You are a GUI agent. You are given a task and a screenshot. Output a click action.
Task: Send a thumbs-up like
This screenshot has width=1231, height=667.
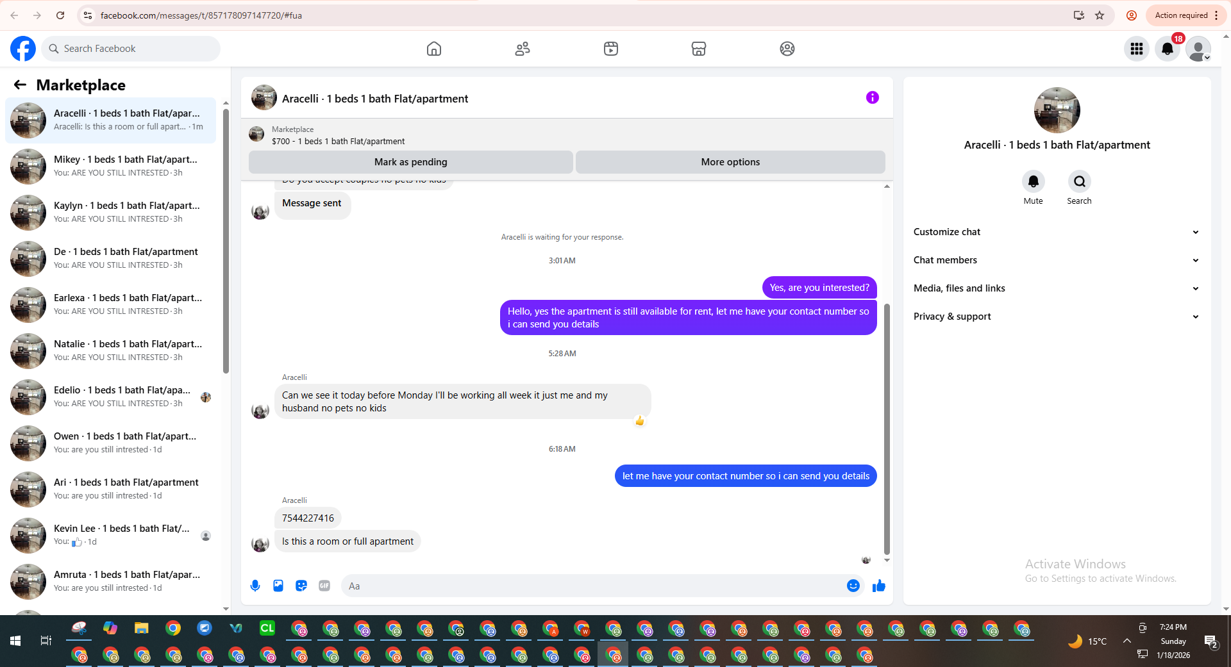[879, 586]
